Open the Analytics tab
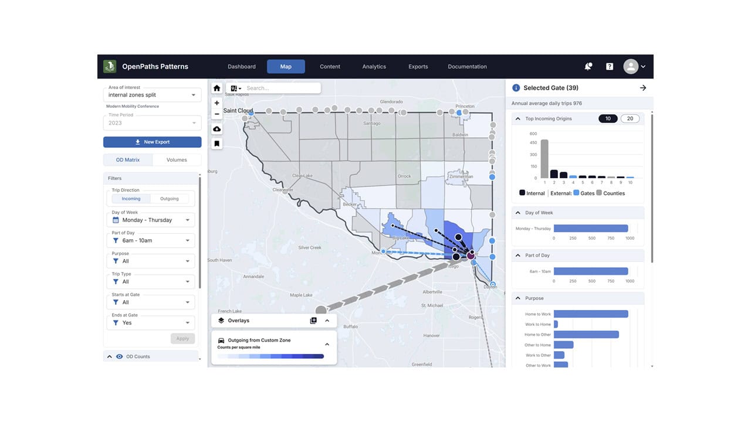The height and width of the screenshot is (422, 751). (x=374, y=66)
